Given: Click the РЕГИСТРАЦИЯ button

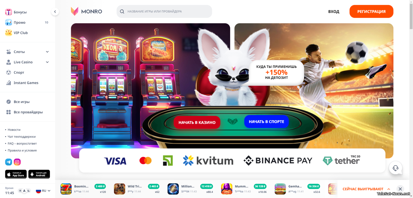Looking at the screenshot, I should coord(371,12).
